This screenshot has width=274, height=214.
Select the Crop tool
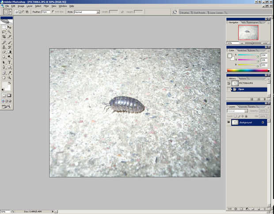click(x=4, y=37)
